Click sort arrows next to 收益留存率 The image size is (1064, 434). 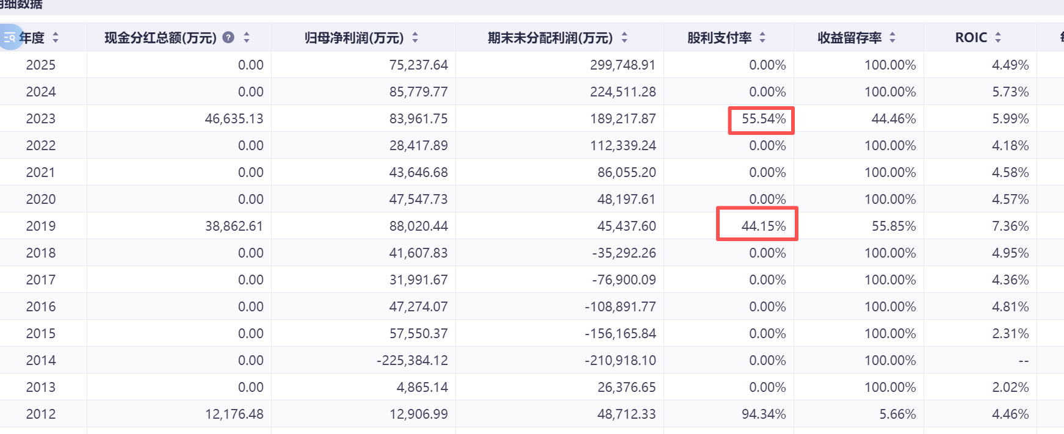tap(892, 37)
